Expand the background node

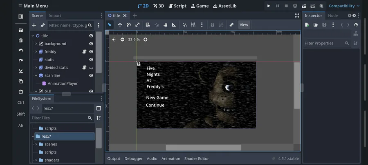coord(36,44)
